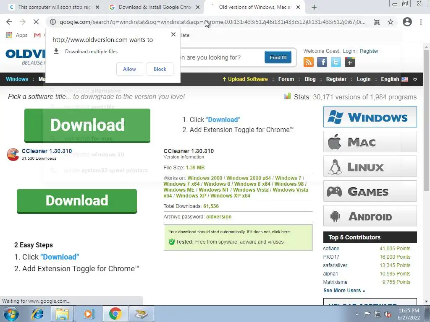Open Upload Software in nav bar
Image resolution: width=430 pixels, height=322 pixels.
(x=245, y=79)
